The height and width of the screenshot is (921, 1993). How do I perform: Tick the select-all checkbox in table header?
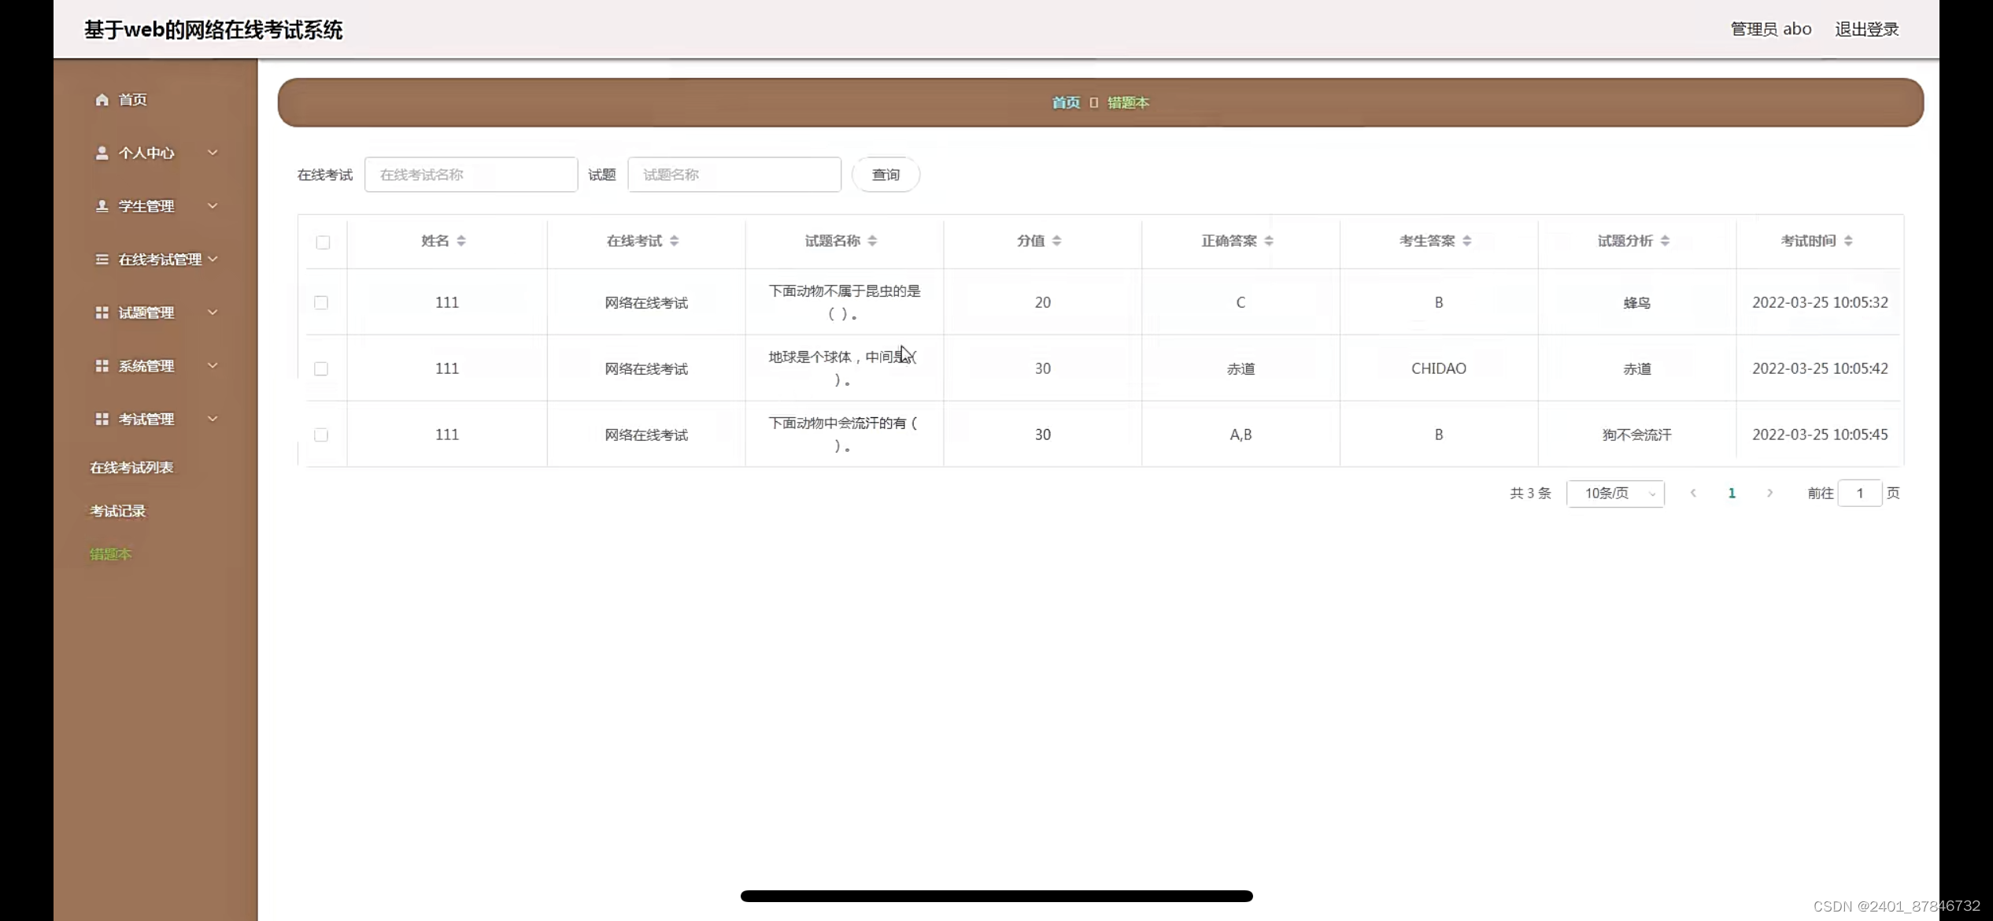pos(323,242)
